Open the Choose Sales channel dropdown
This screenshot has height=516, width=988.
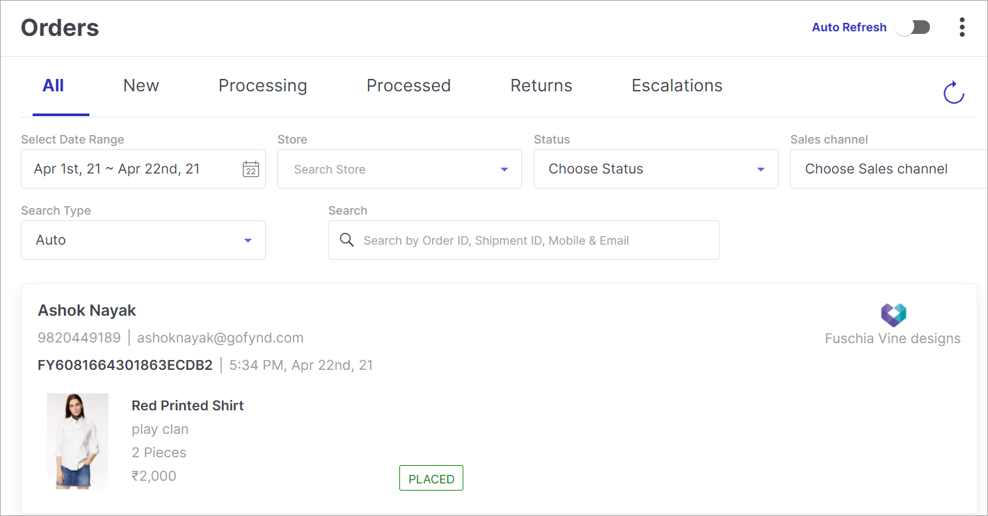(889, 169)
